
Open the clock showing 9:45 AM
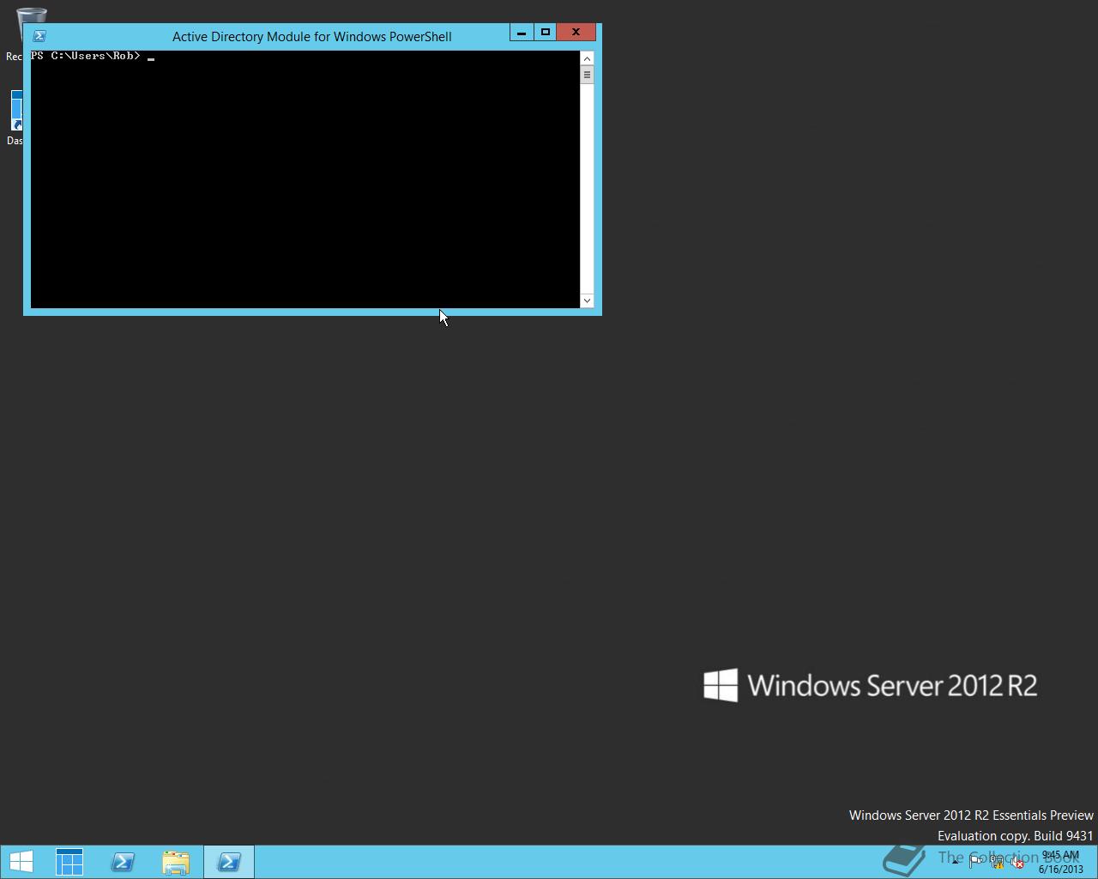tap(1060, 862)
